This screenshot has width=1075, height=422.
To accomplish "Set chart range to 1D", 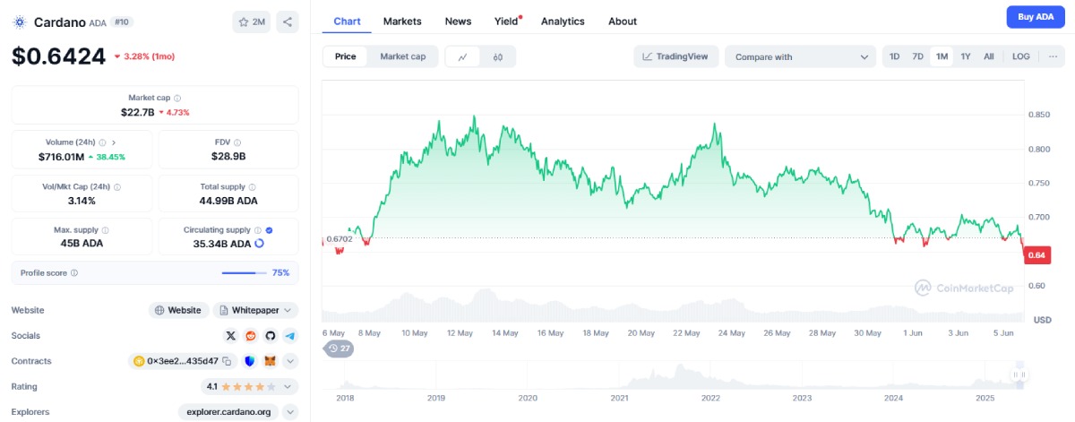I will click(894, 56).
